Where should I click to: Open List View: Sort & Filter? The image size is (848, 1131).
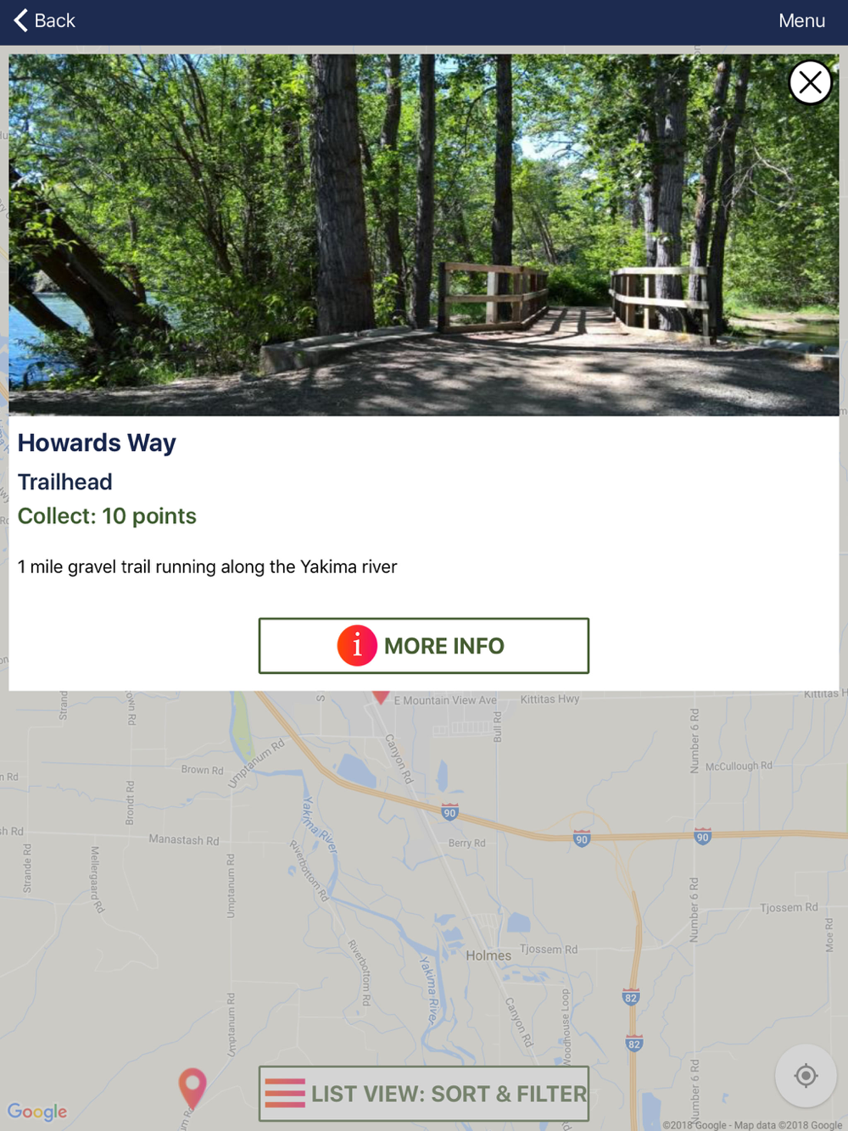point(424,1094)
